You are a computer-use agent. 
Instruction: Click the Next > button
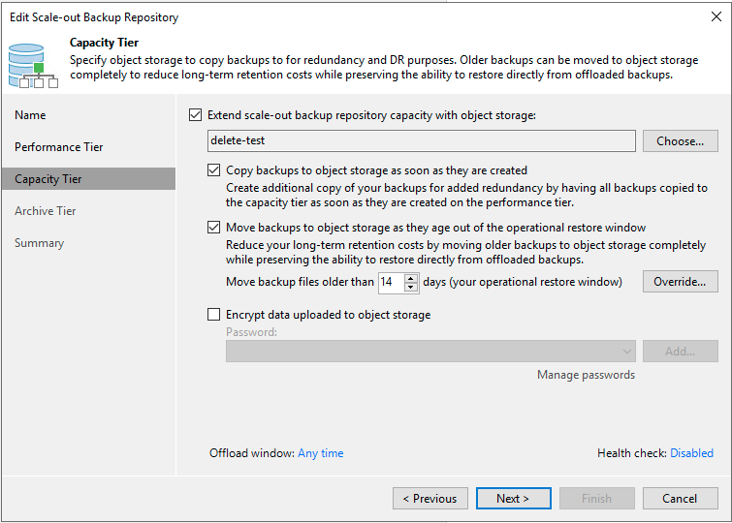click(514, 498)
